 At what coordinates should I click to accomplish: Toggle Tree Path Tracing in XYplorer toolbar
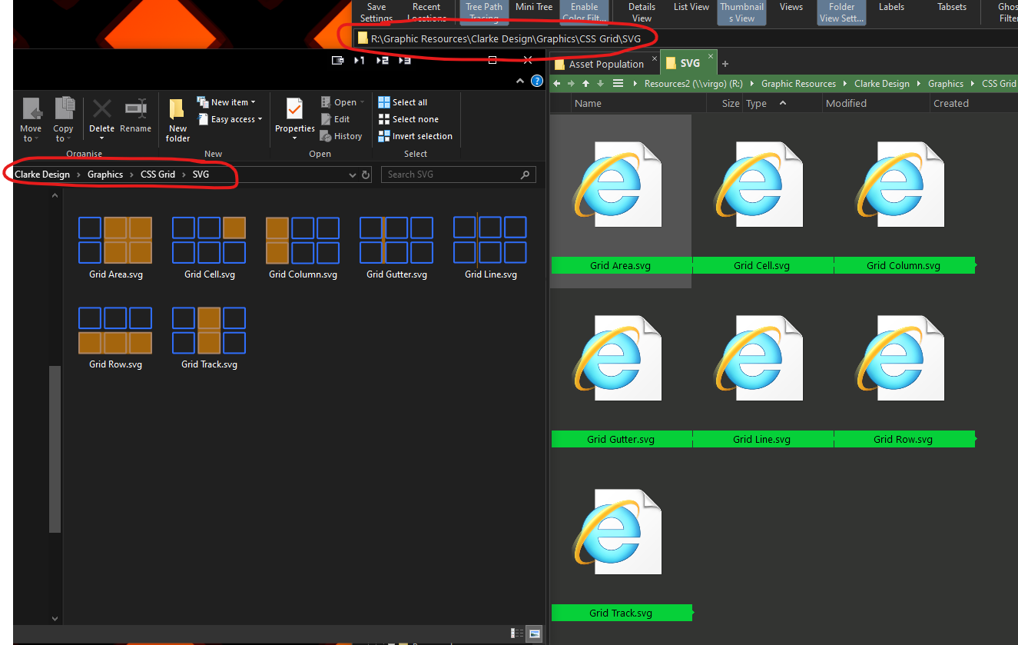click(x=484, y=12)
